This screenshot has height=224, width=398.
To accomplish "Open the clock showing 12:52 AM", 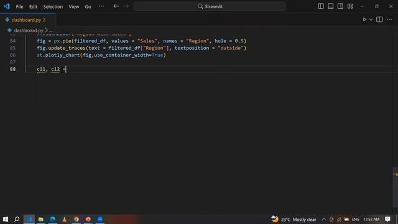I will [x=371, y=219].
